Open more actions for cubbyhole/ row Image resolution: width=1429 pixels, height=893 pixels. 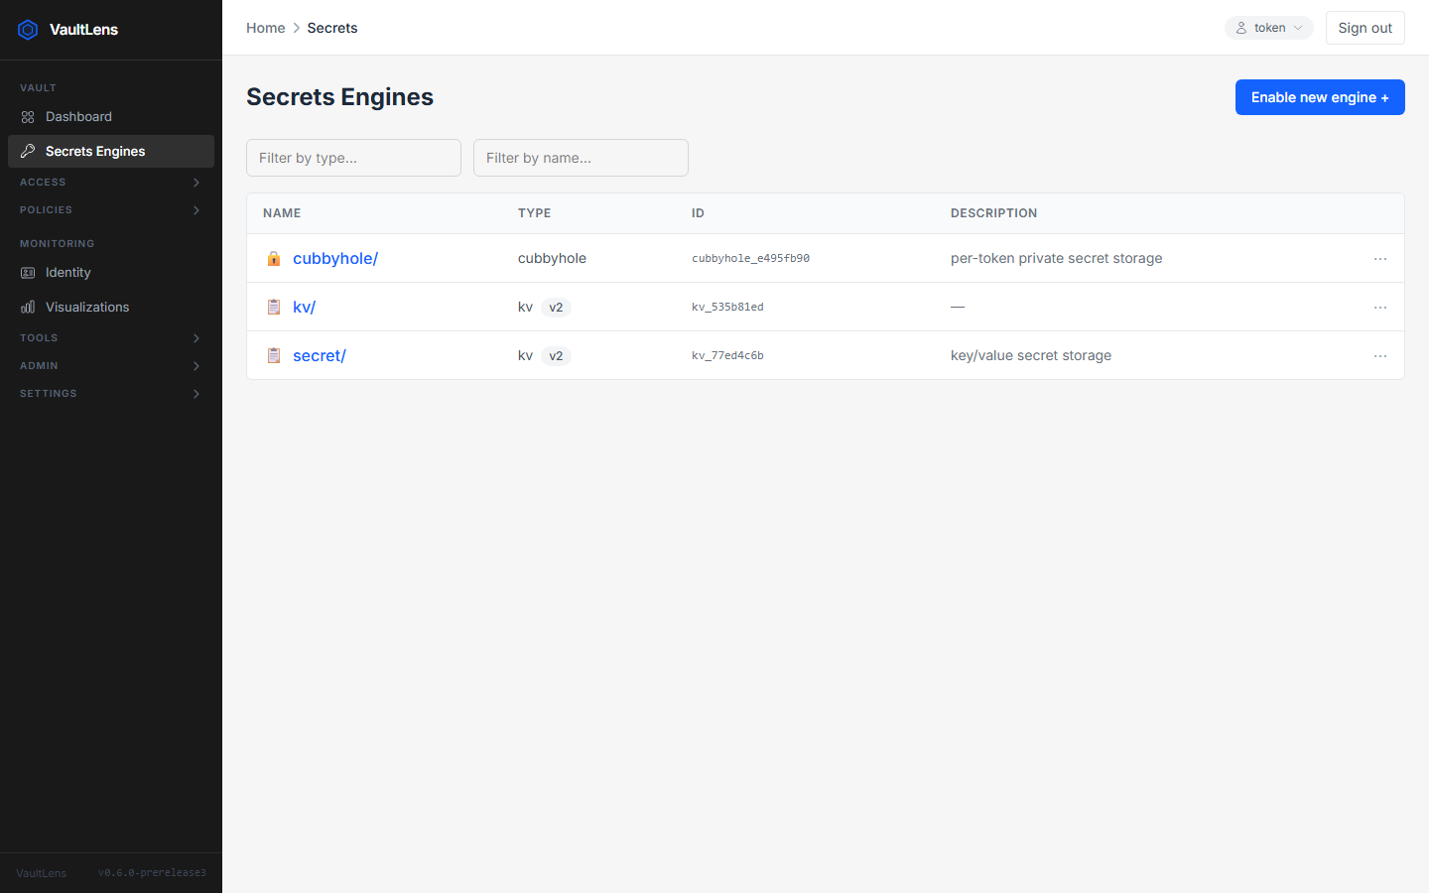coord(1380,259)
